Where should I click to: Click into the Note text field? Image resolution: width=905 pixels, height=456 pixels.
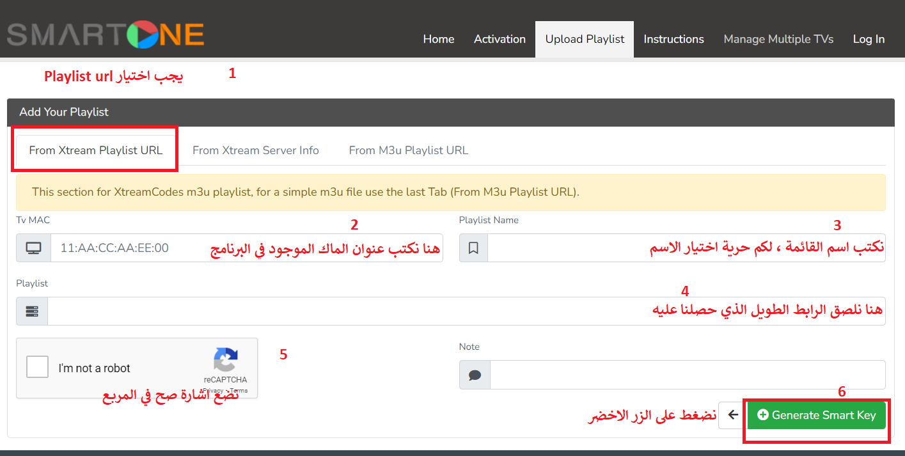(x=687, y=375)
